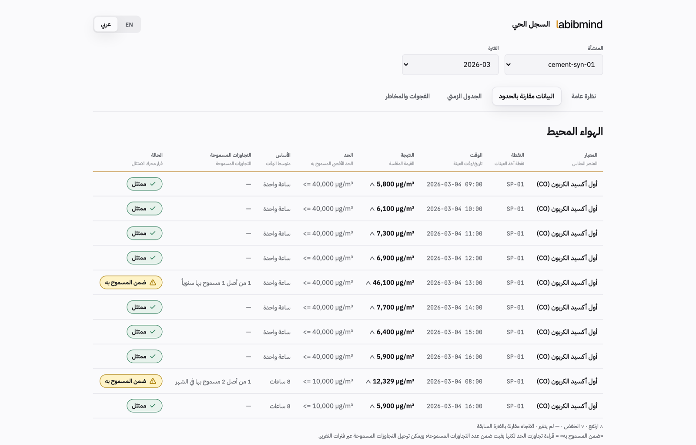Viewport: 696px width, 445px height.
Task: Click the الوقت column header
Action: coord(476,155)
